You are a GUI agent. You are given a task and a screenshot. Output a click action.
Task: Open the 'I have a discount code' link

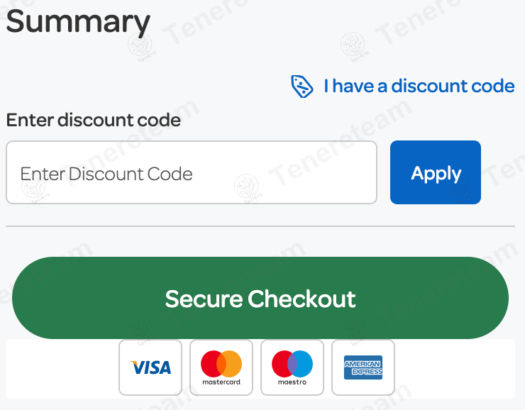click(419, 87)
